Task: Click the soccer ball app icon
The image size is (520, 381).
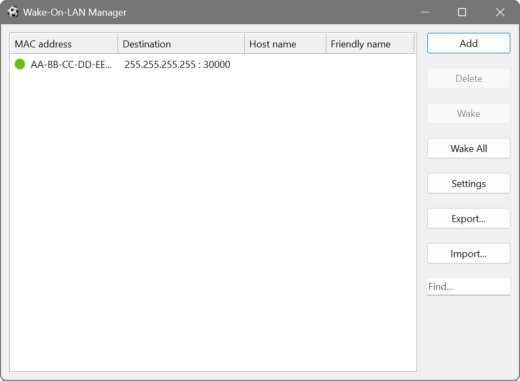Action: tap(12, 12)
